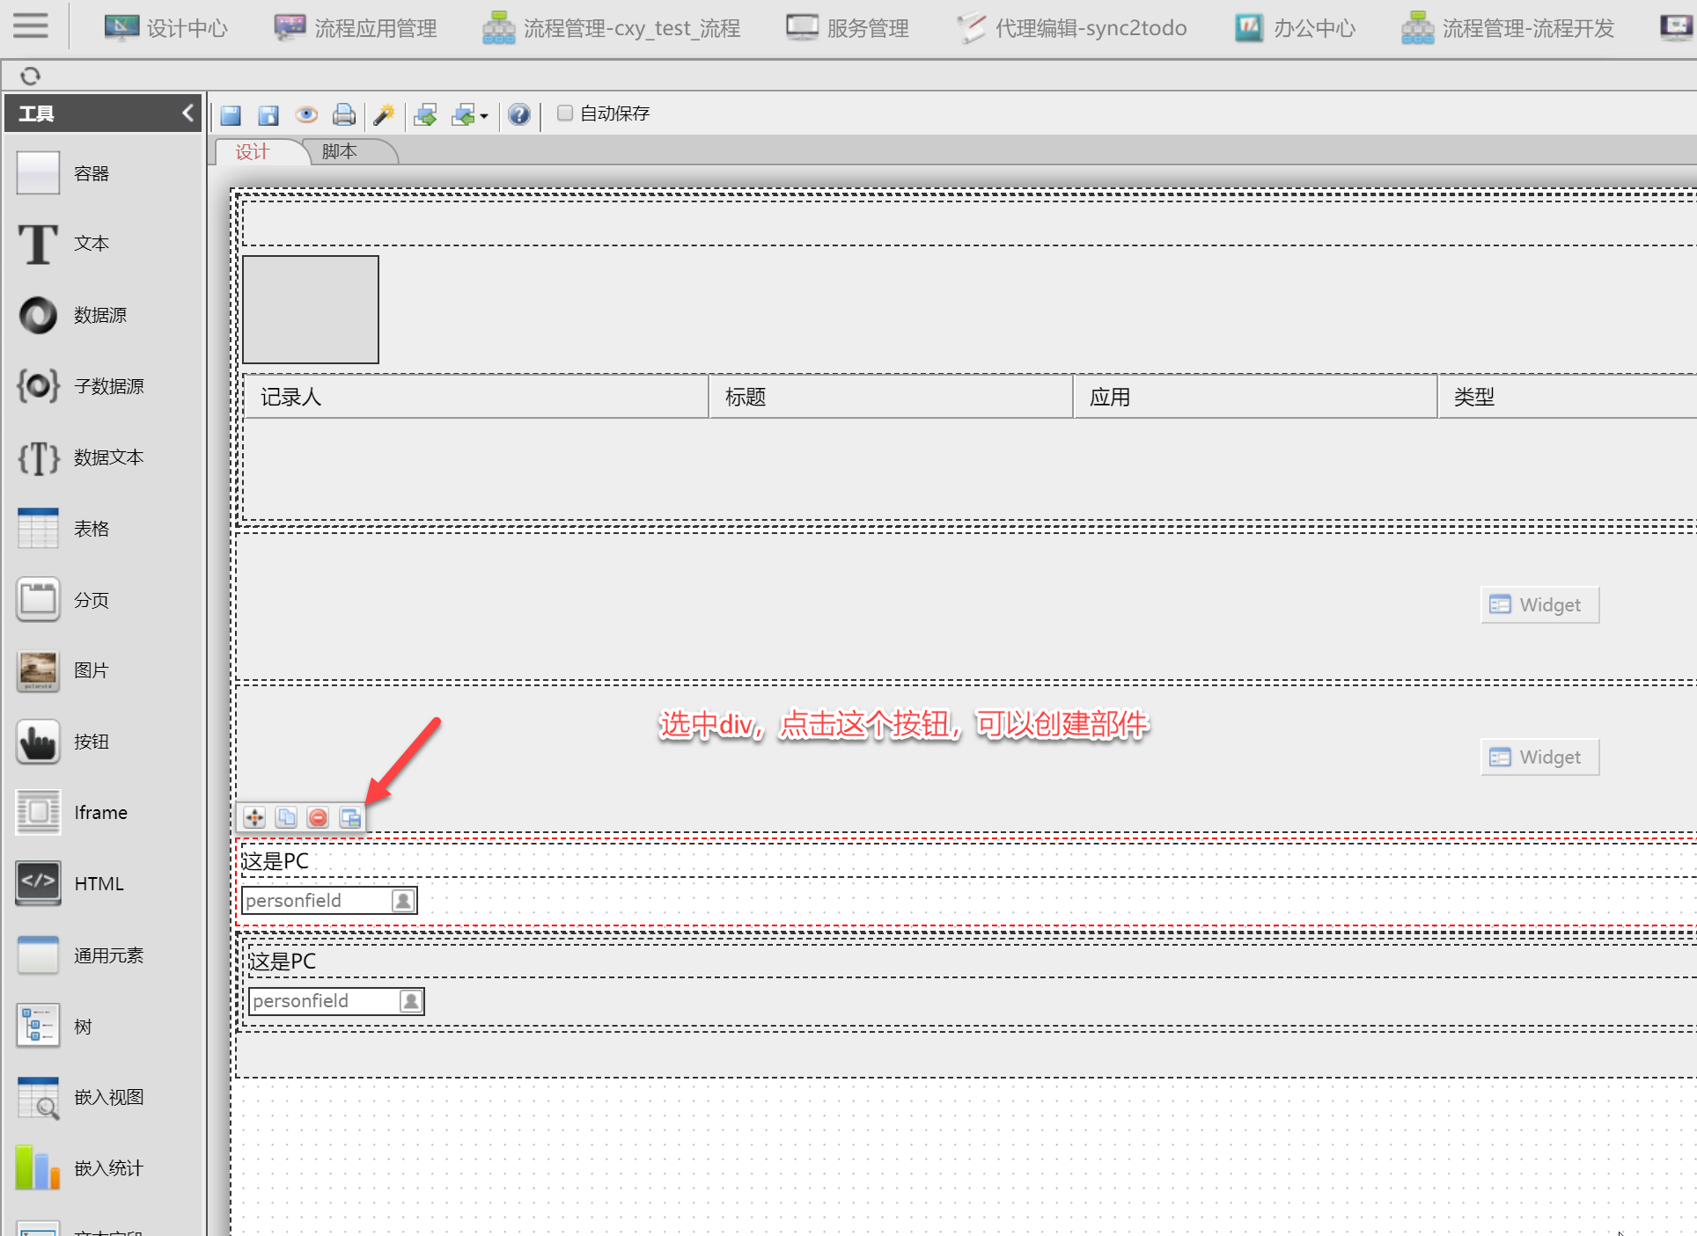This screenshot has width=1697, height=1236.
Task: Click the move handle icon on the selected div
Action: (x=254, y=818)
